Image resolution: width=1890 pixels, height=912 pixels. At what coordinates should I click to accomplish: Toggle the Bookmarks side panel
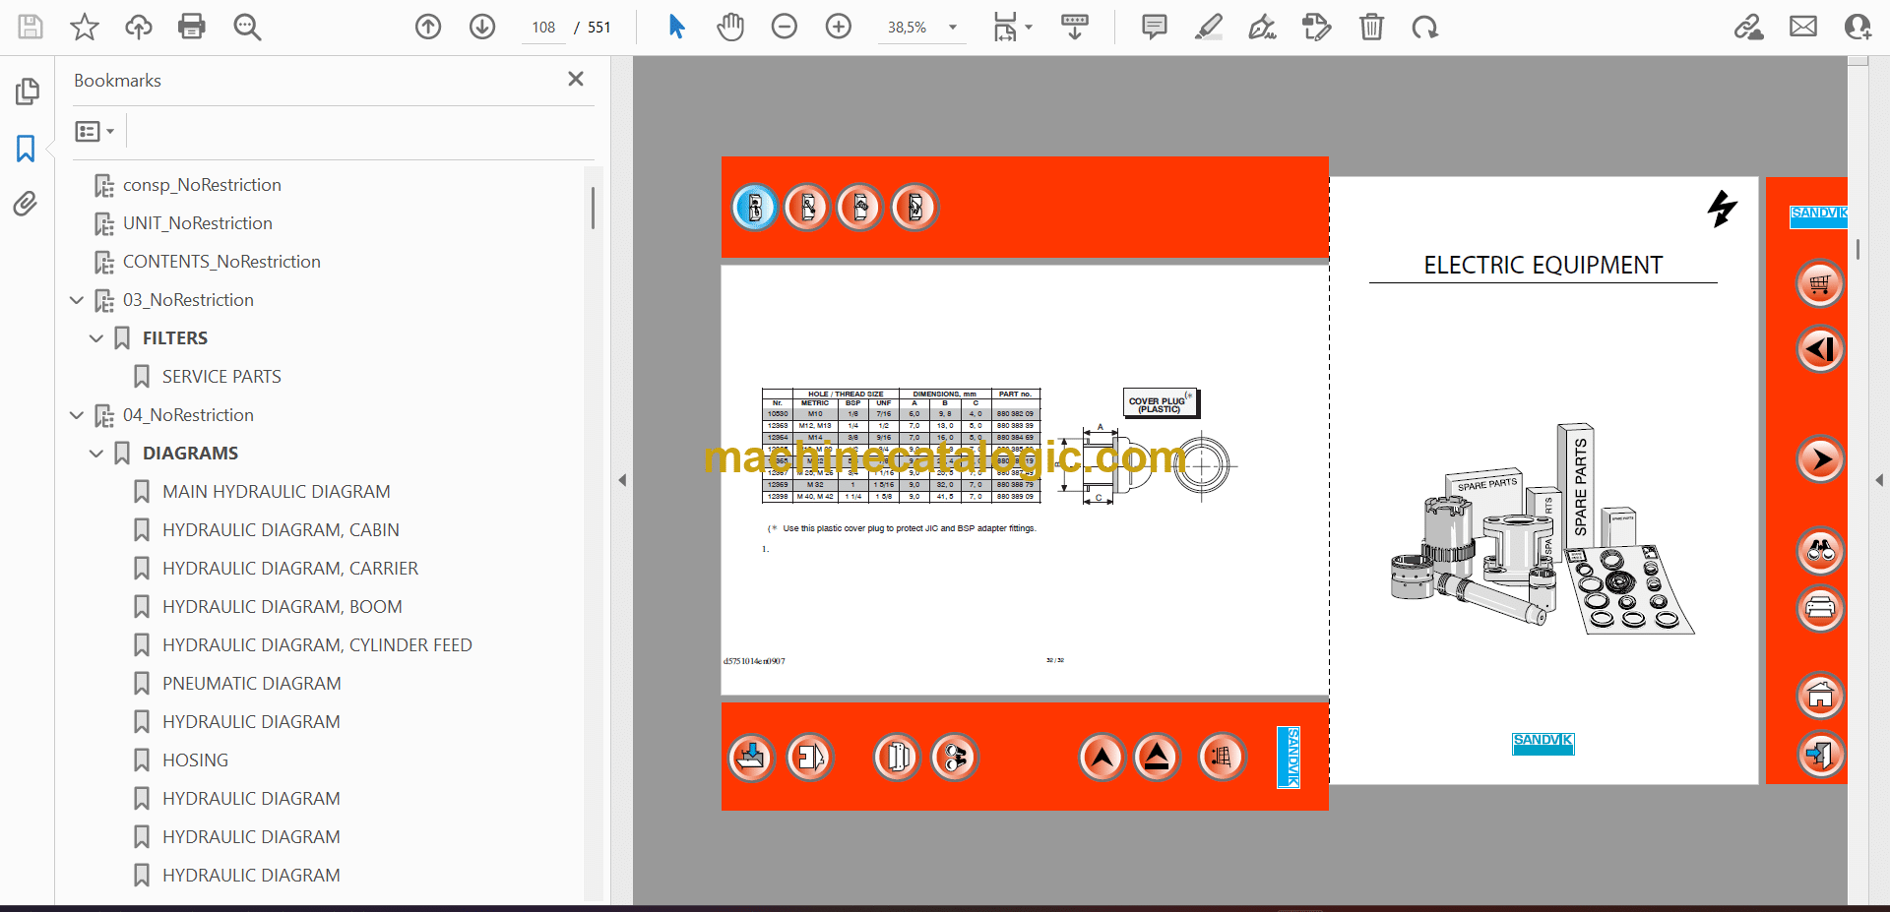click(26, 149)
